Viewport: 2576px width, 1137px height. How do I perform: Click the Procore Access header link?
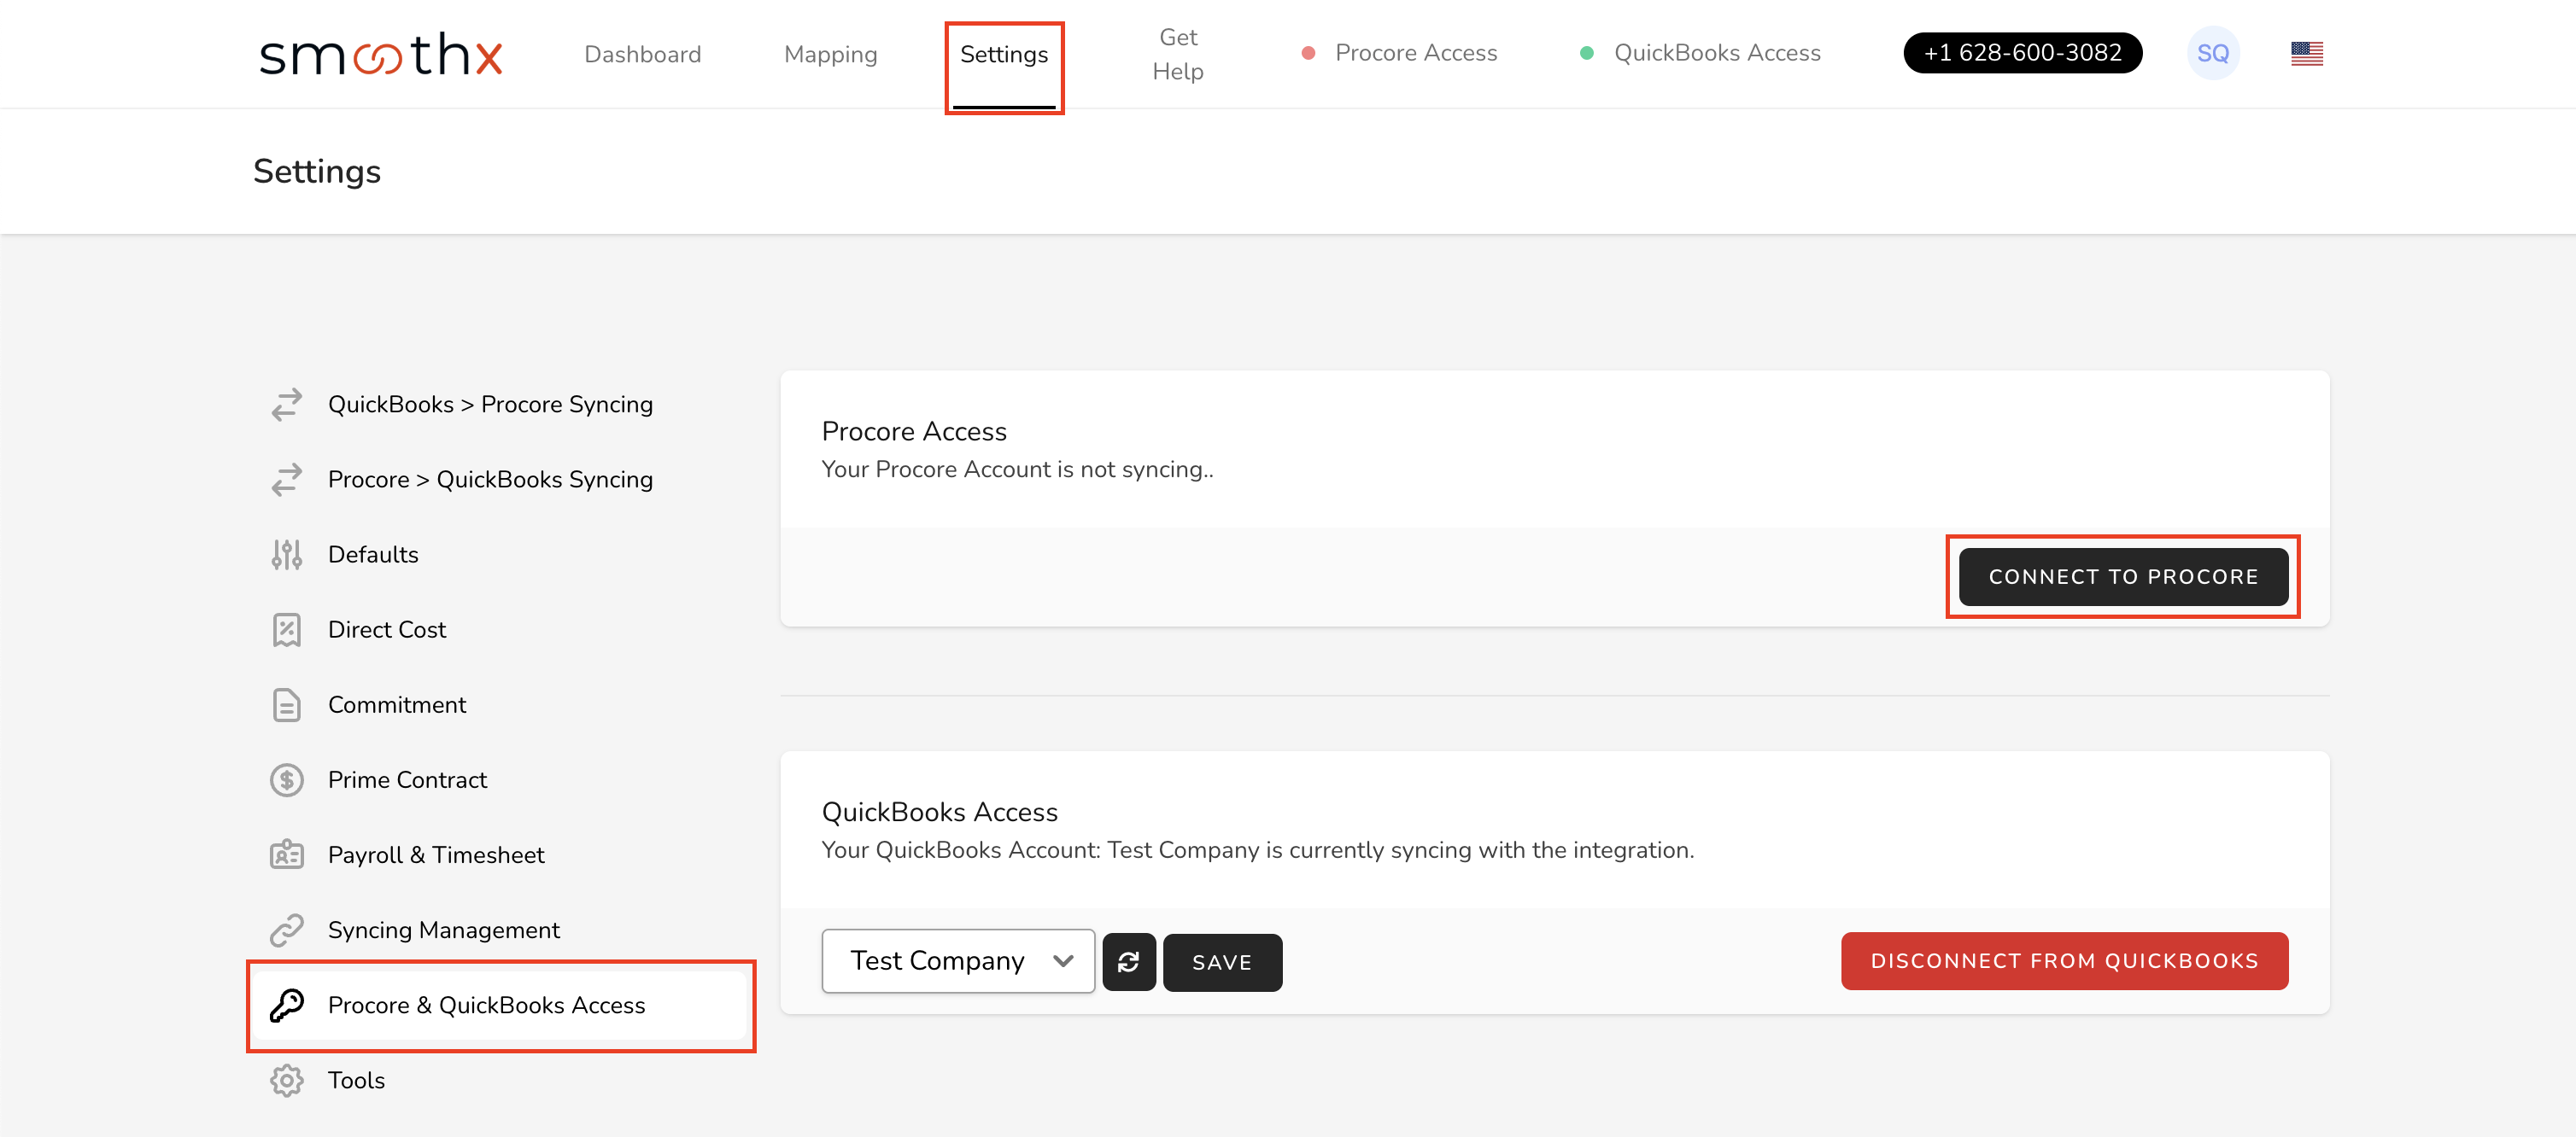click(1416, 53)
